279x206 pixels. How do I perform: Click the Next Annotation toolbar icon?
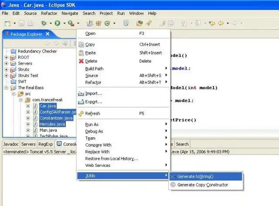tap(184, 23)
